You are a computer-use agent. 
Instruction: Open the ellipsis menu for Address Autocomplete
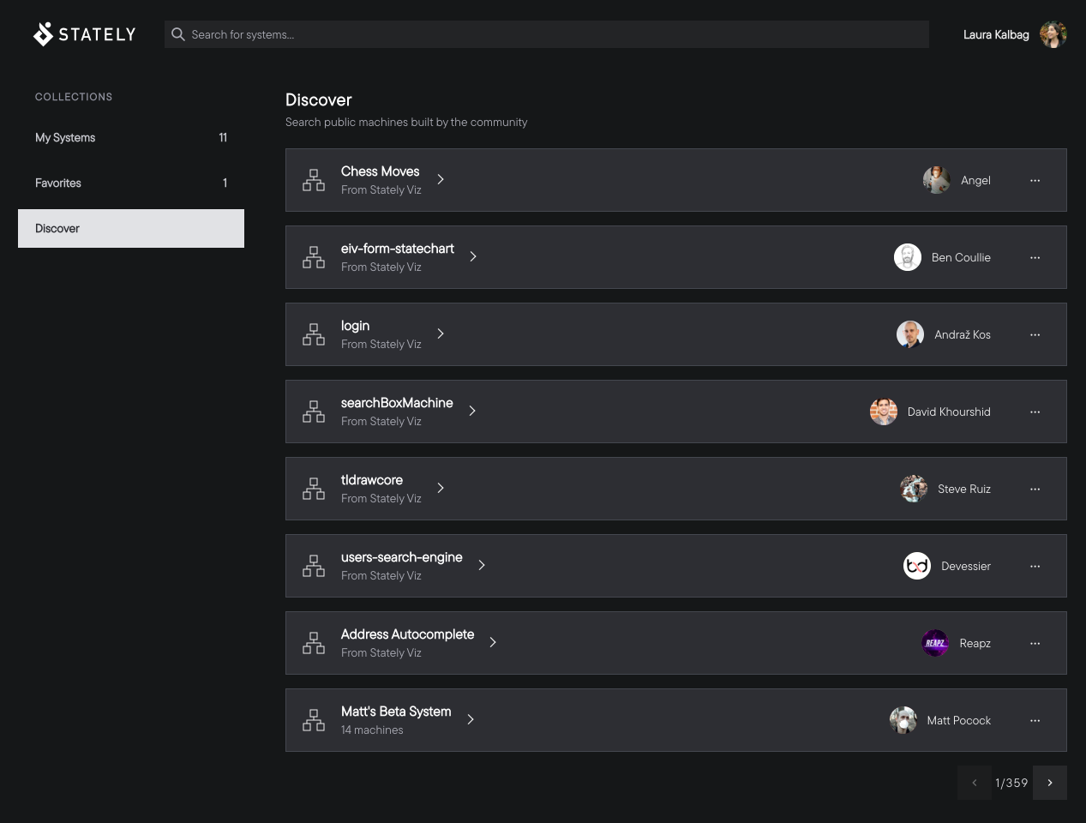pos(1035,644)
